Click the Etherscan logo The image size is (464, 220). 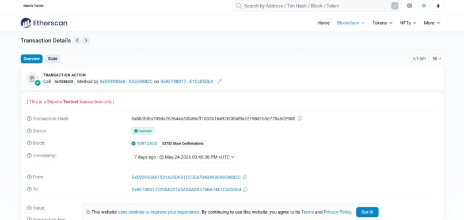44,23
